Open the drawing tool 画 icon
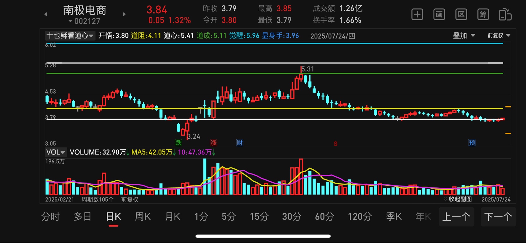This screenshot has width=526, height=243. coord(439,15)
